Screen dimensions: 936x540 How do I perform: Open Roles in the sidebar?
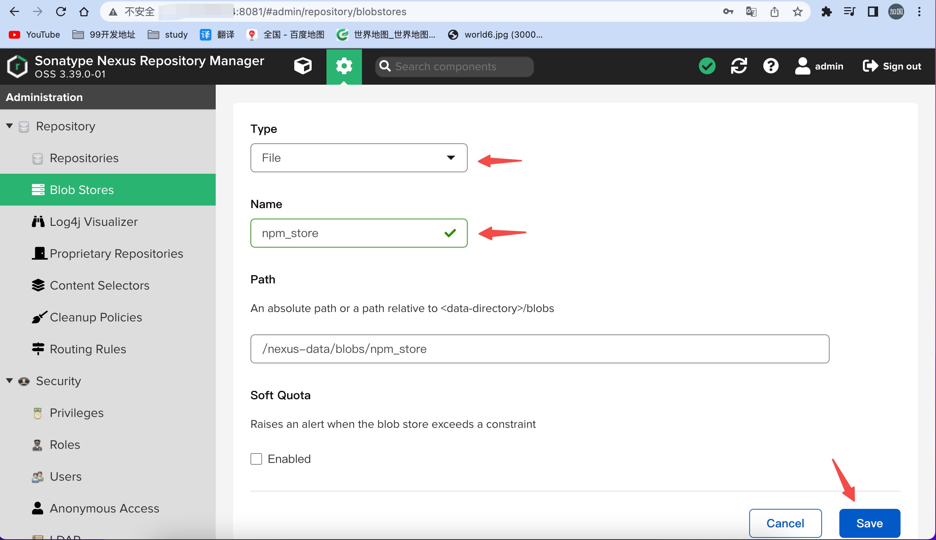[107, 445]
